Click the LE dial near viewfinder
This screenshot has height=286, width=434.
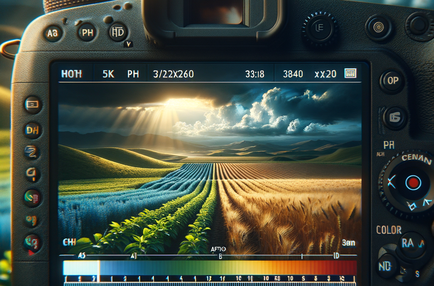pyautogui.click(x=319, y=28)
